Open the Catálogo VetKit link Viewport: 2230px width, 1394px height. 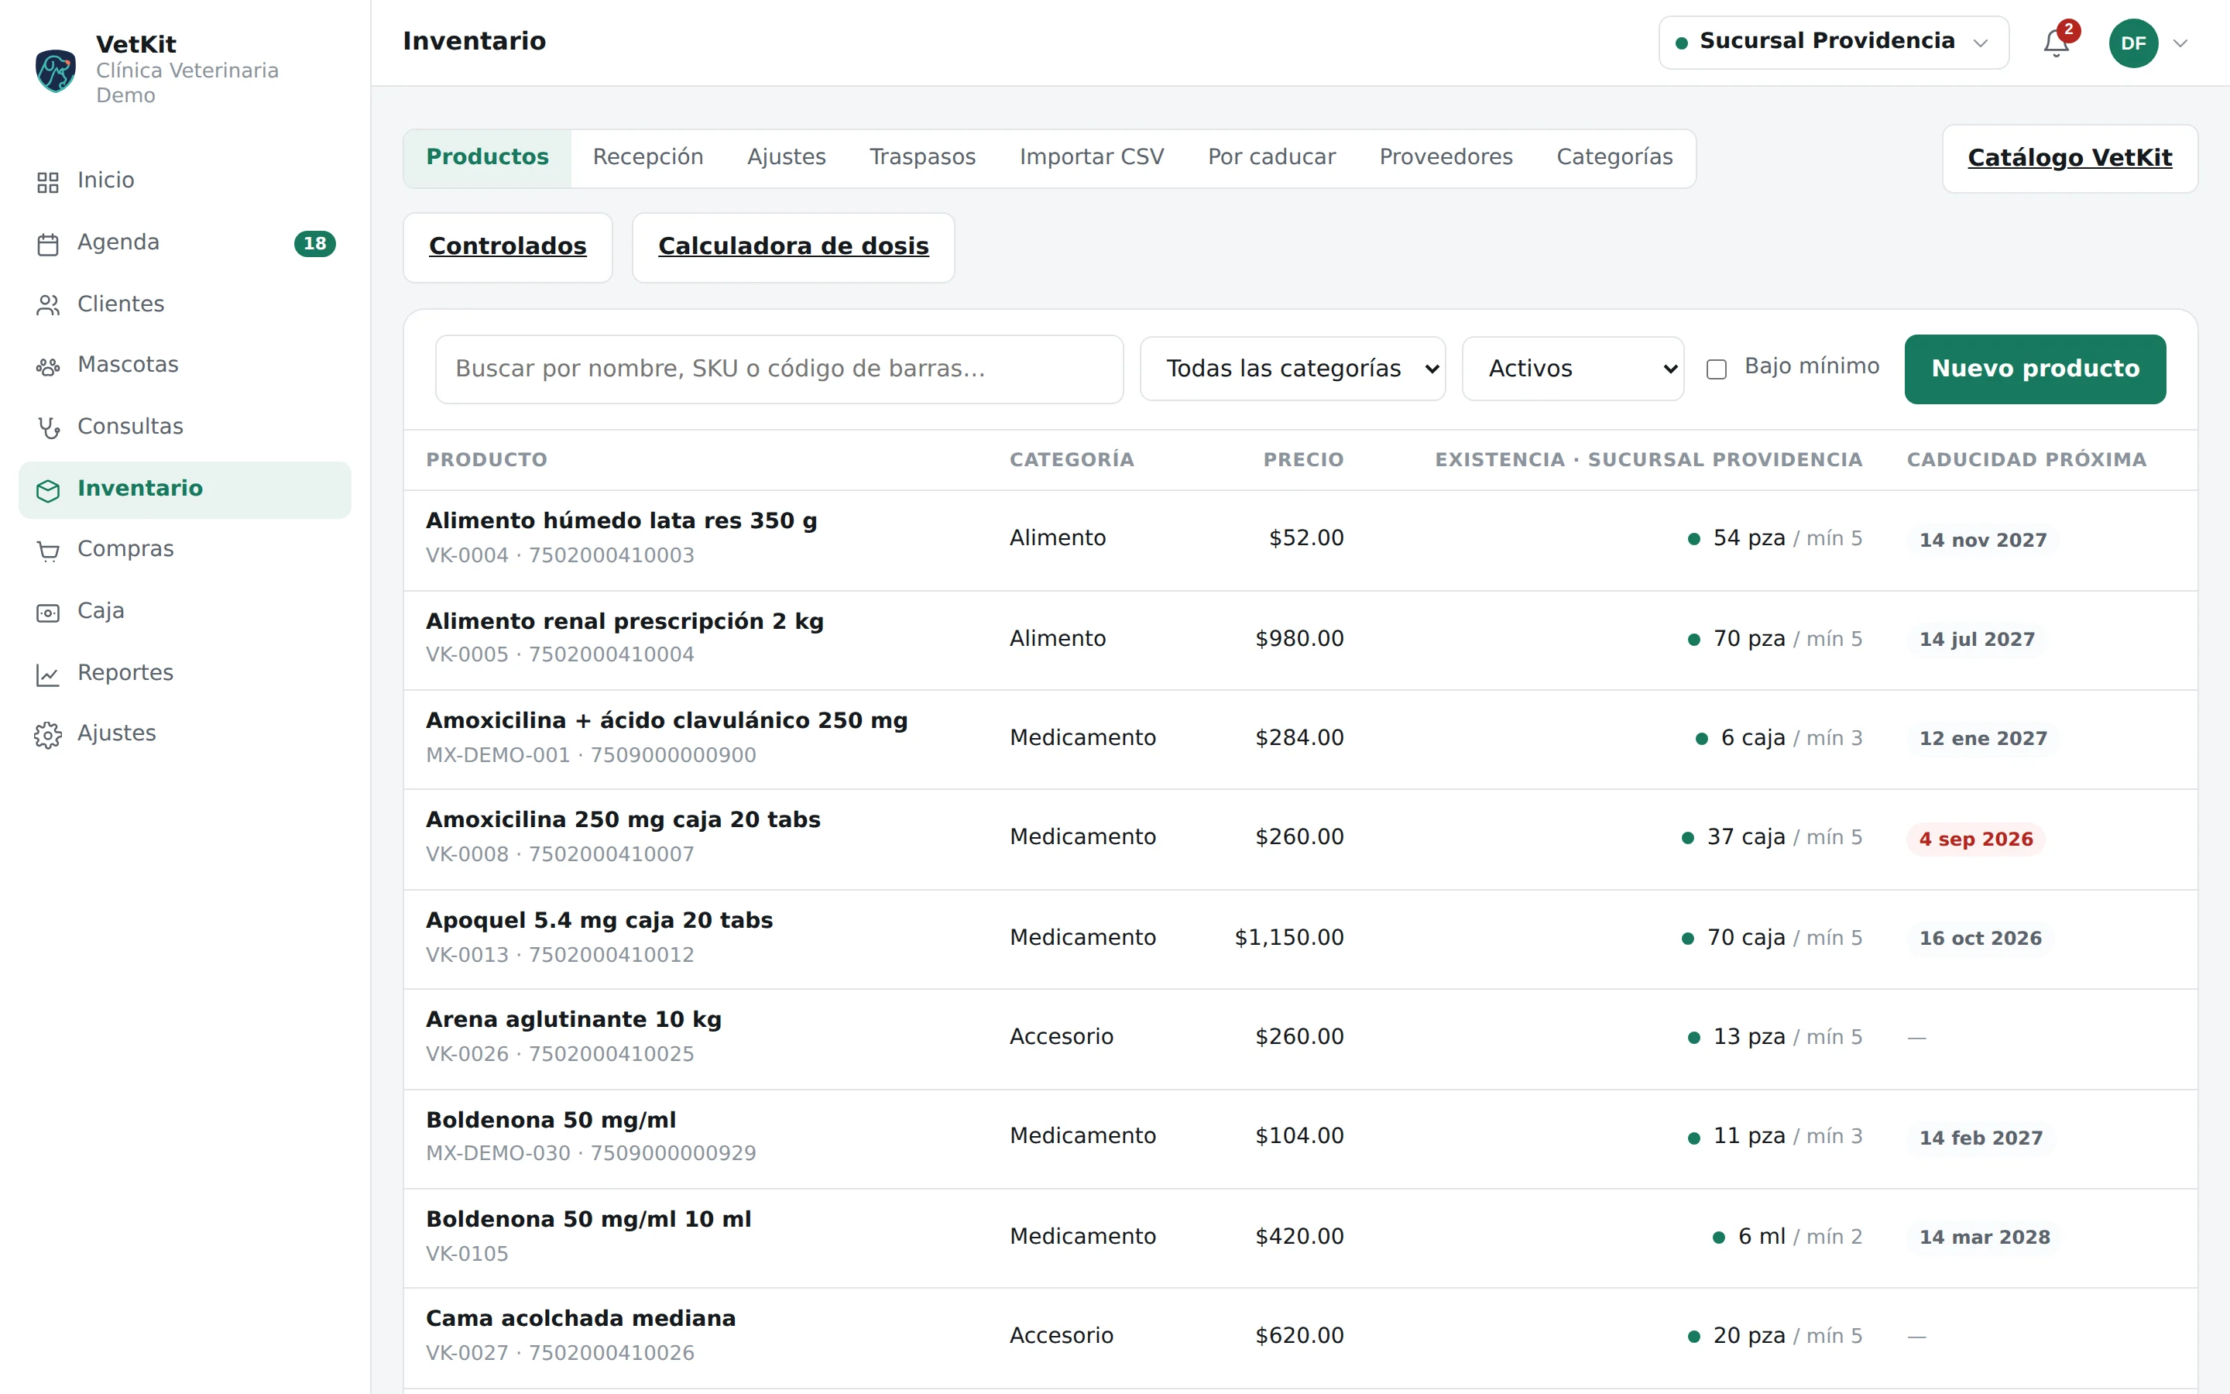pyautogui.click(x=2070, y=159)
